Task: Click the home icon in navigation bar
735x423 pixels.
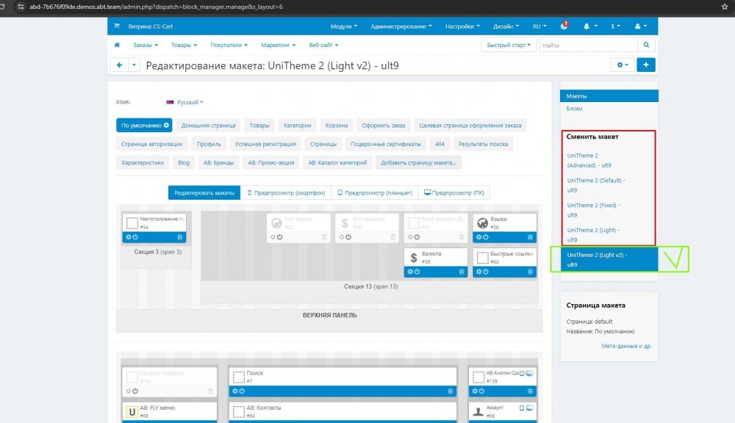Action: [117, 45]
